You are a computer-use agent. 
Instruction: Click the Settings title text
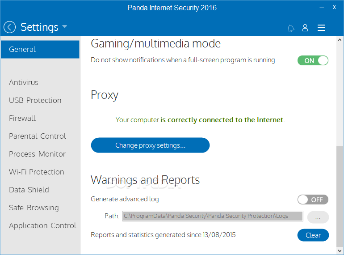pos(39,27)
